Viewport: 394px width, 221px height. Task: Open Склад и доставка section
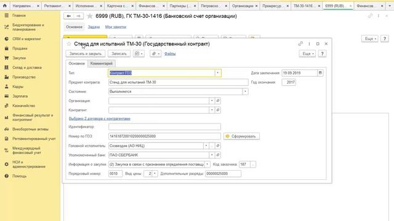point(27,68)
